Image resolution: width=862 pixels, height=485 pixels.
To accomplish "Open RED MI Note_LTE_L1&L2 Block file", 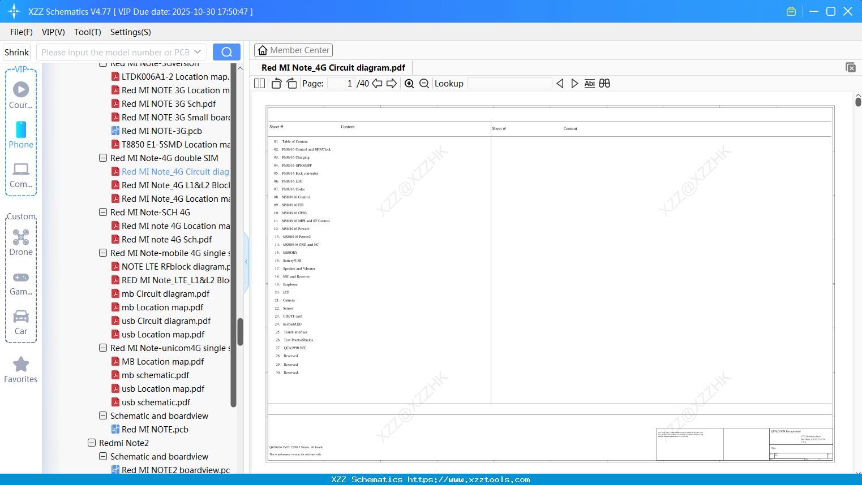I will tap(170, 280).
